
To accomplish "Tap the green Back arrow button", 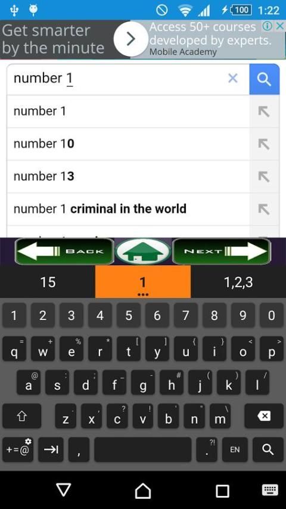I will tap(64, 252).
